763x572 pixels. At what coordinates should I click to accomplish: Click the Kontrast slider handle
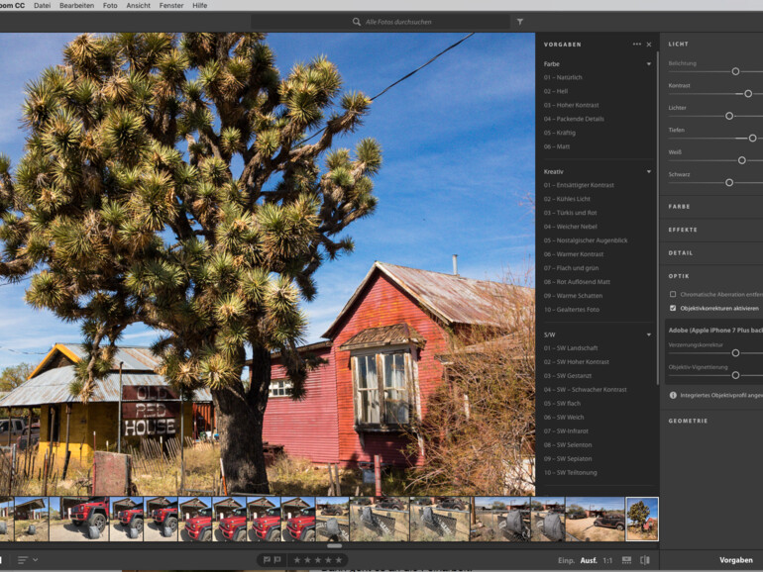[x=748, y=94]
